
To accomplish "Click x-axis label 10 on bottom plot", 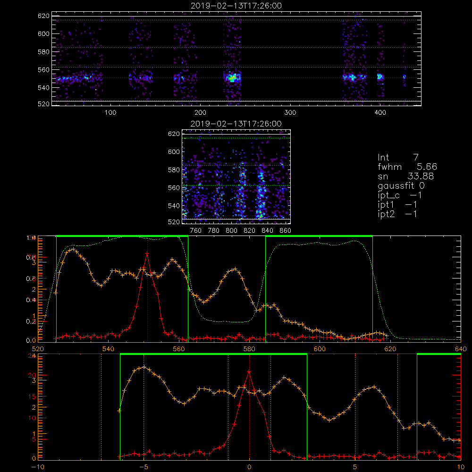I will [461, 467].
